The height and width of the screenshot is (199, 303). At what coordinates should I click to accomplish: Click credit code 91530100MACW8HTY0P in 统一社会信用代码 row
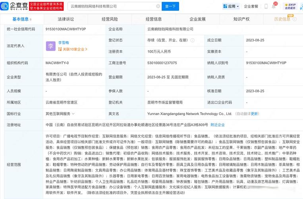tap(66, 29)
